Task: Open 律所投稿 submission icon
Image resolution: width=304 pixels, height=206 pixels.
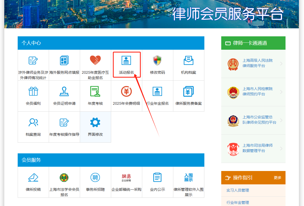Action: 33,178
